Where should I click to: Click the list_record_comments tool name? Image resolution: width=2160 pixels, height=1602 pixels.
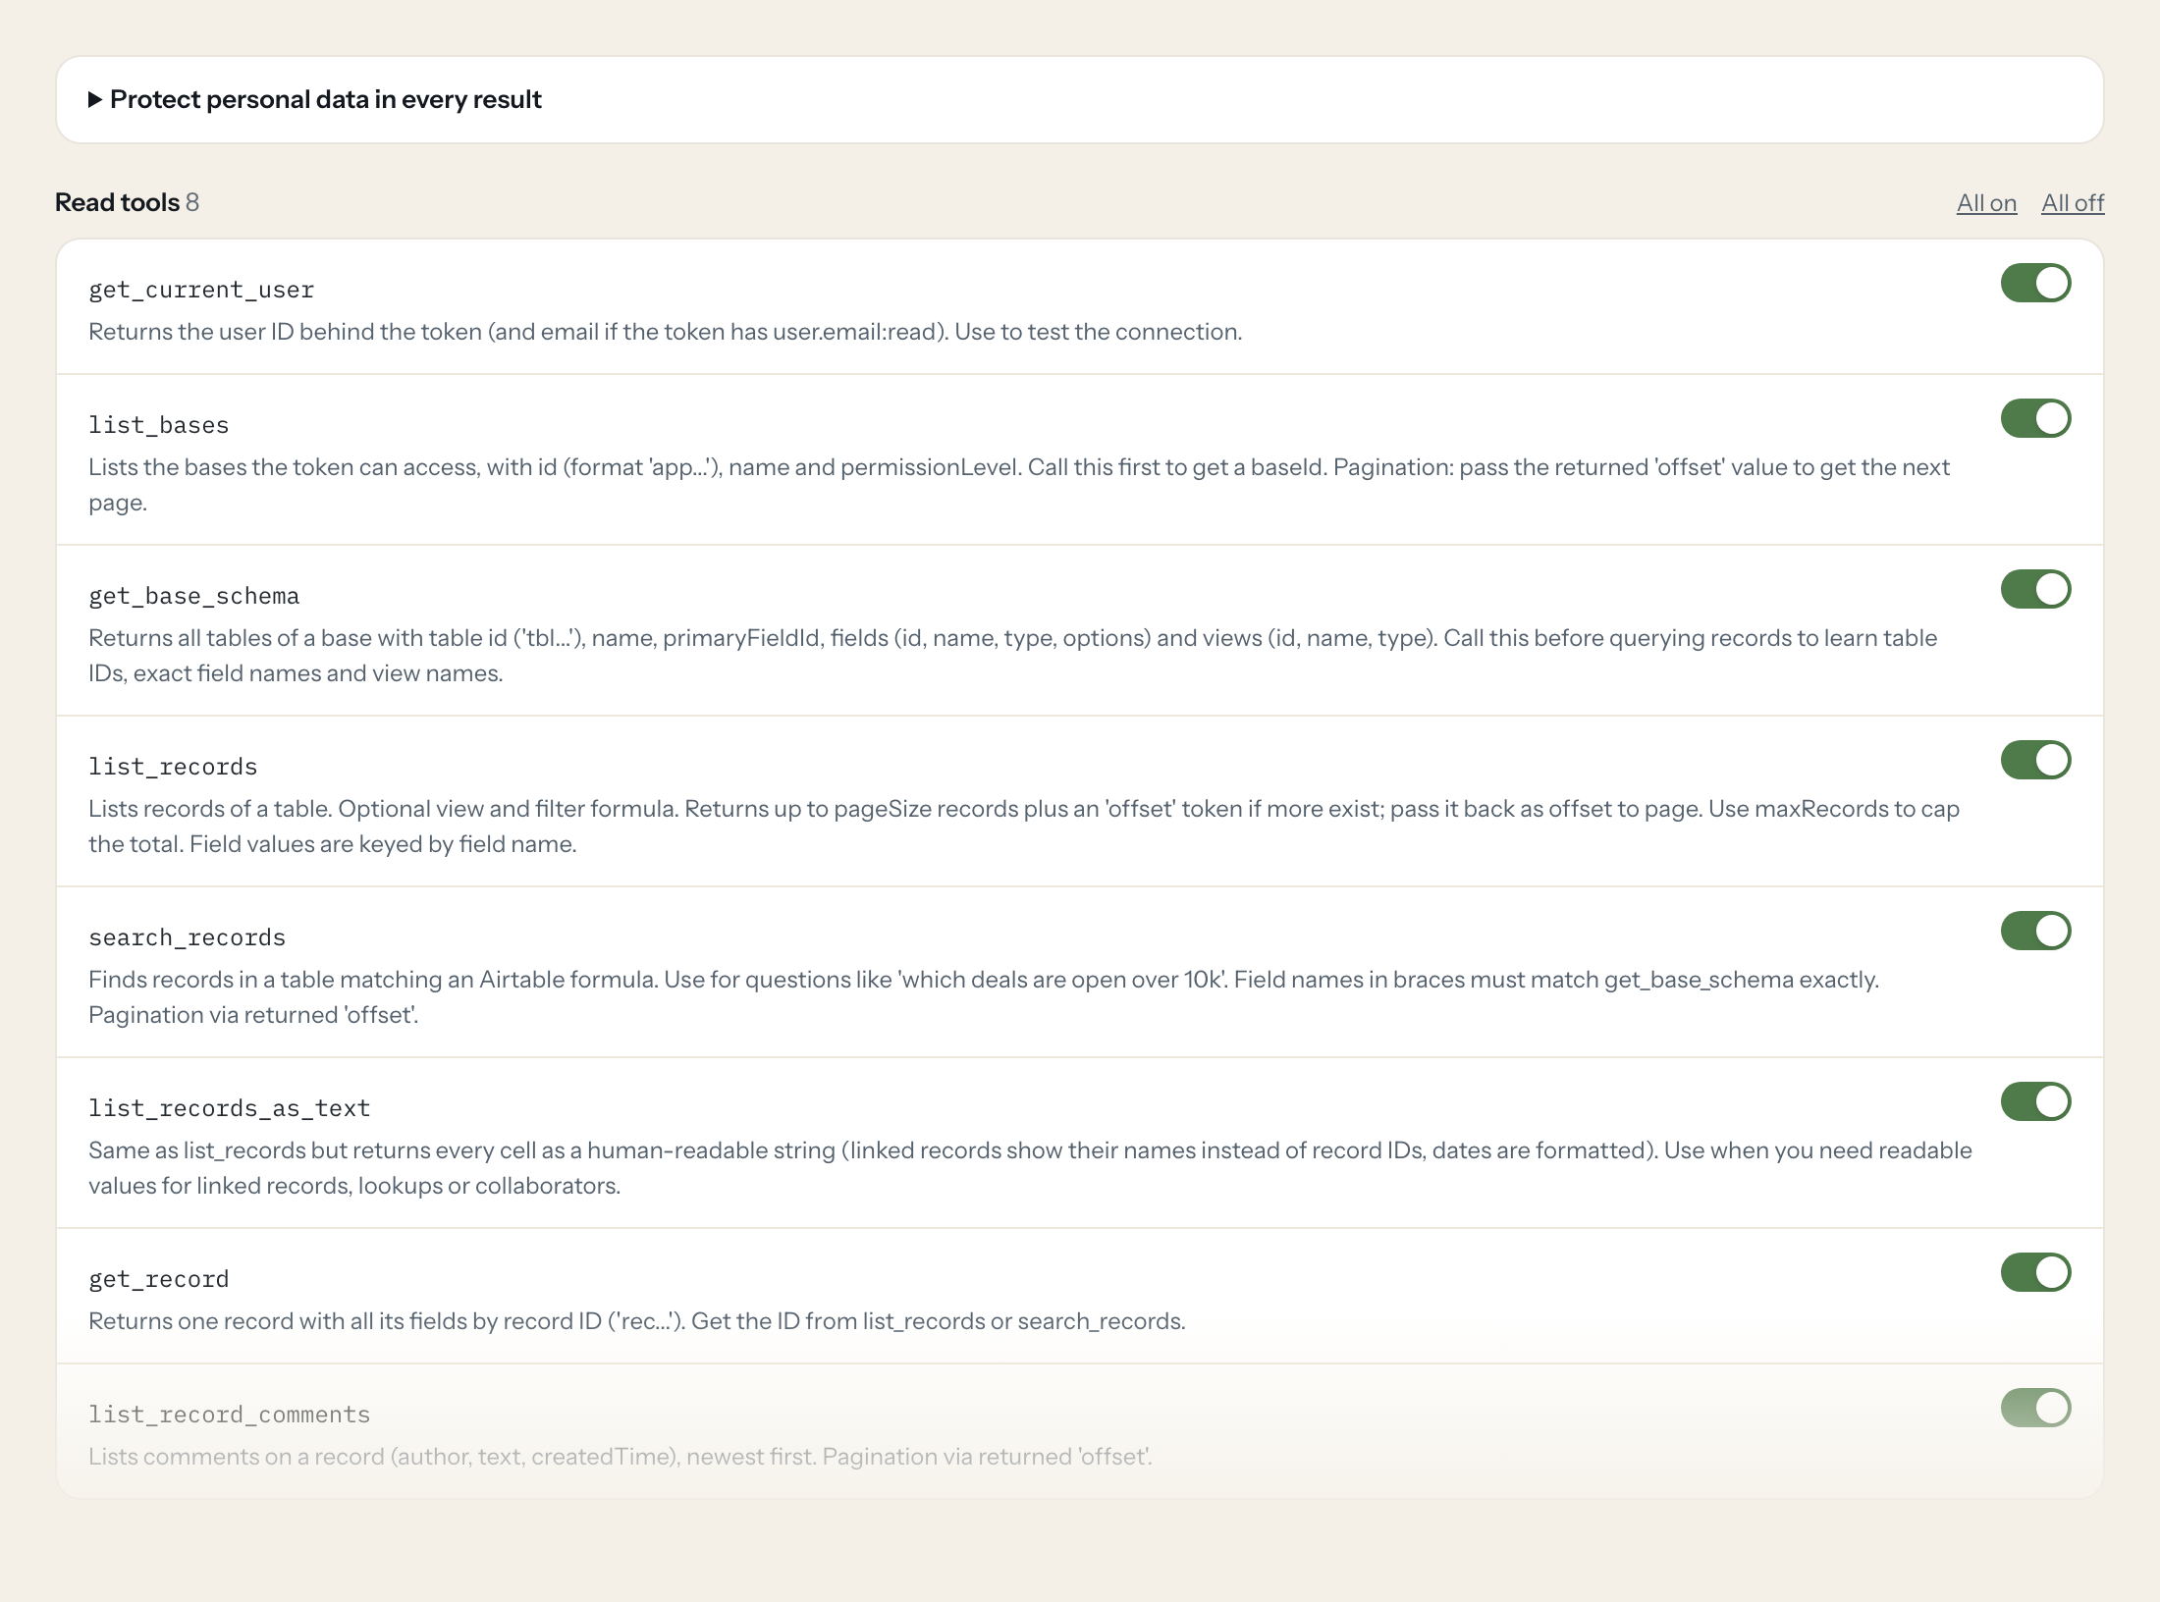point(230,1415)
